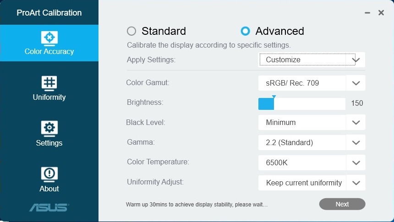Expand the Black Level dropdown
Screen dimensions: 394x222
312,122
